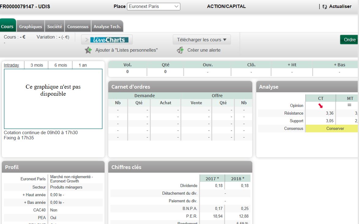Click the CAC40 value Non
359x224 pixels.
54,210
